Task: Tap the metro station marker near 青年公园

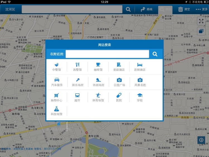Action: pyautogui.click(x=86, y=132)
